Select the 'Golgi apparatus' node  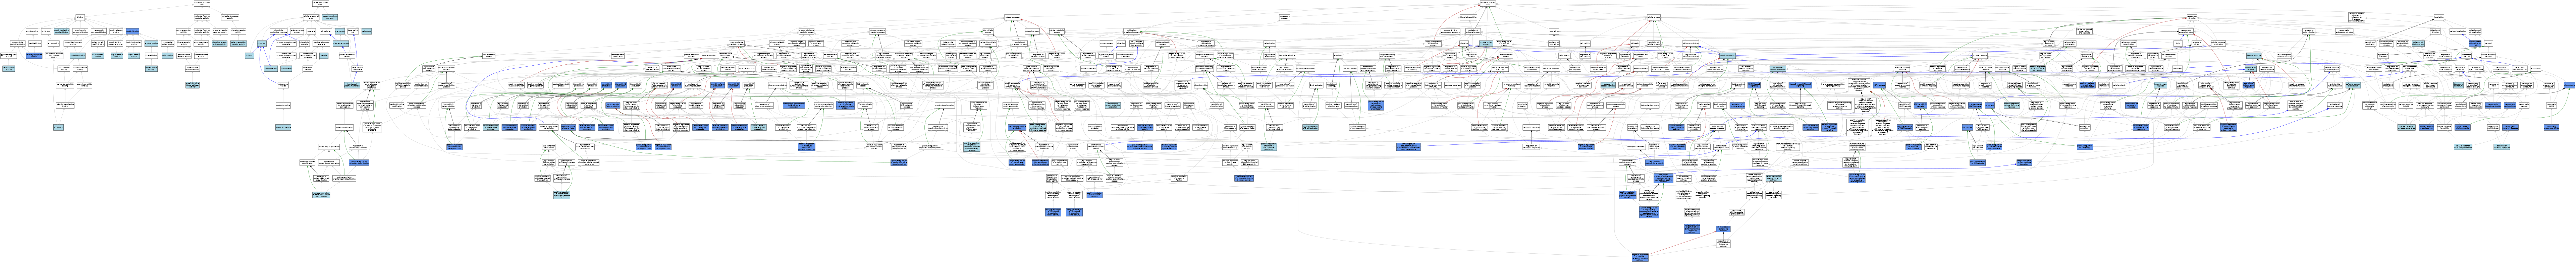[271, 69]
